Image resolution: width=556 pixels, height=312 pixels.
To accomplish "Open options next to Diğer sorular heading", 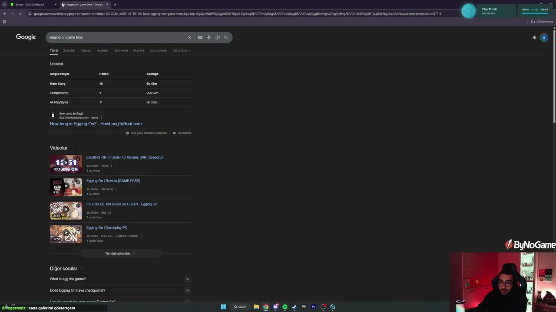I will [x=82, y=269].
